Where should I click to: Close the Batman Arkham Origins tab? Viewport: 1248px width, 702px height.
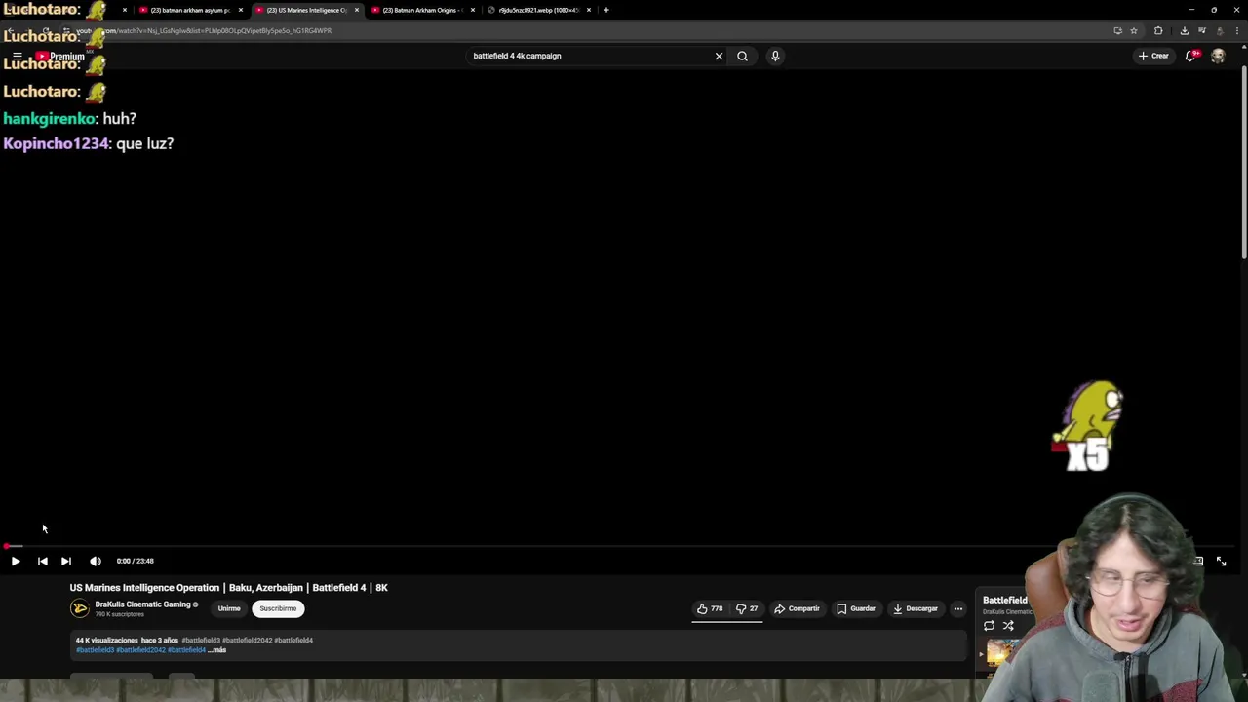click(x=472, y=10)
